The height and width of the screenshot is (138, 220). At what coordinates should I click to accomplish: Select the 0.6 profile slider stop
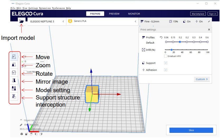[207, 42]
